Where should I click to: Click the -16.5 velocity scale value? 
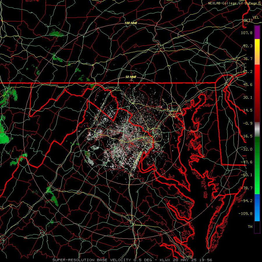247,136
